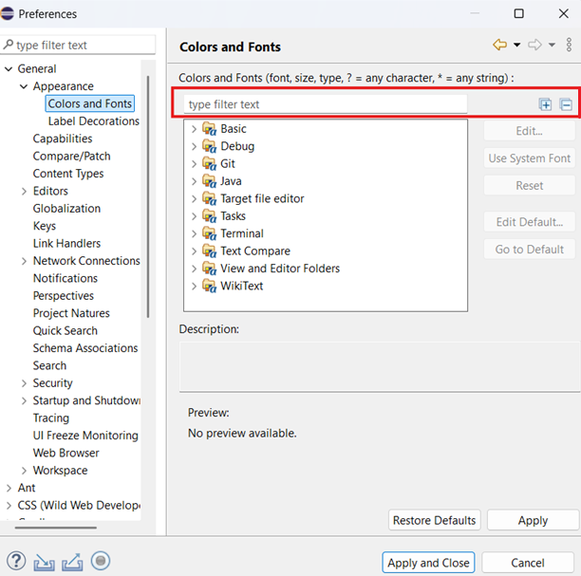Expand the Ant preference node
This screenshot has width=581, height=576.
tap(9, 488)
